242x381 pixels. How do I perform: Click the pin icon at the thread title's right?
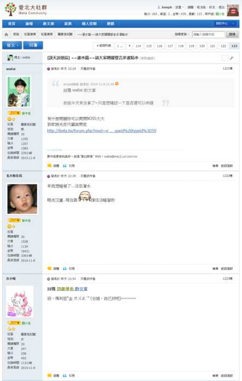click(x=232, y=58)
